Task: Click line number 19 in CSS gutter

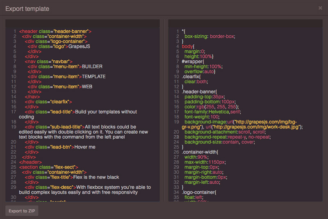Action: pos(176,122)
